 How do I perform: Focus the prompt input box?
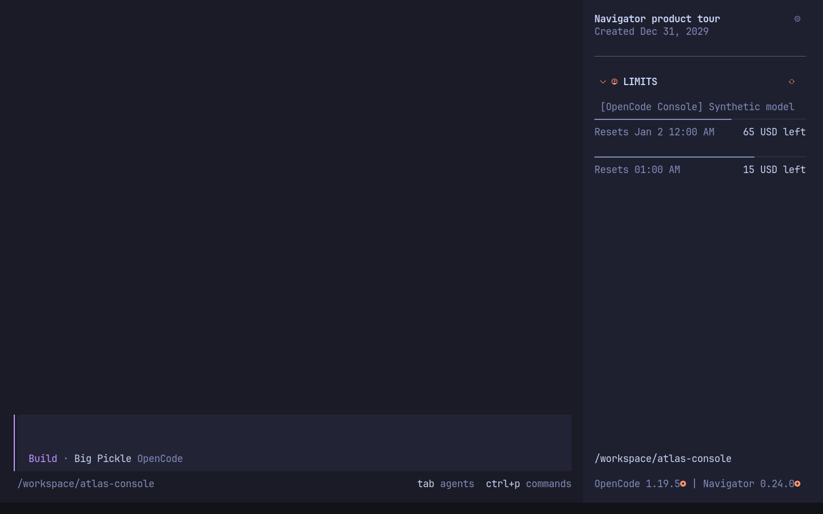[x=294, y=443]
